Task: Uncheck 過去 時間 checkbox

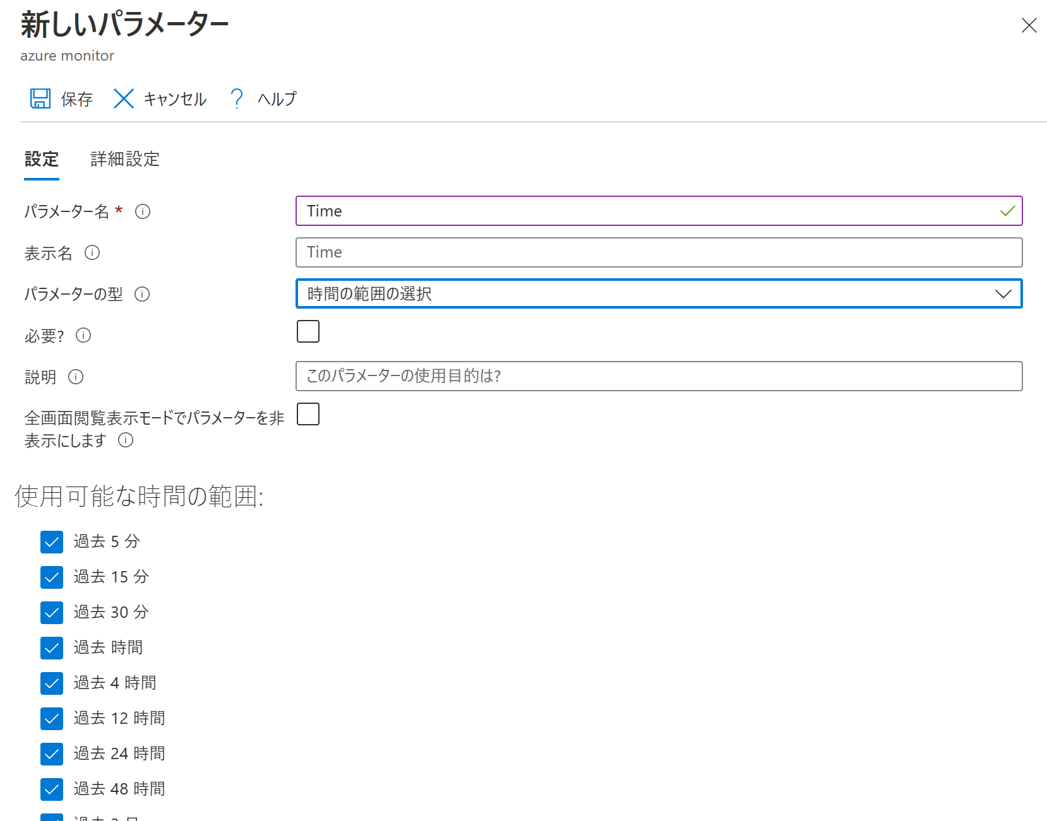Action: coord(52,648)
